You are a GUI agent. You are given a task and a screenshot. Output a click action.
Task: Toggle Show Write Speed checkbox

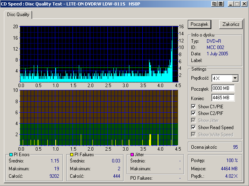click(193, 135)
